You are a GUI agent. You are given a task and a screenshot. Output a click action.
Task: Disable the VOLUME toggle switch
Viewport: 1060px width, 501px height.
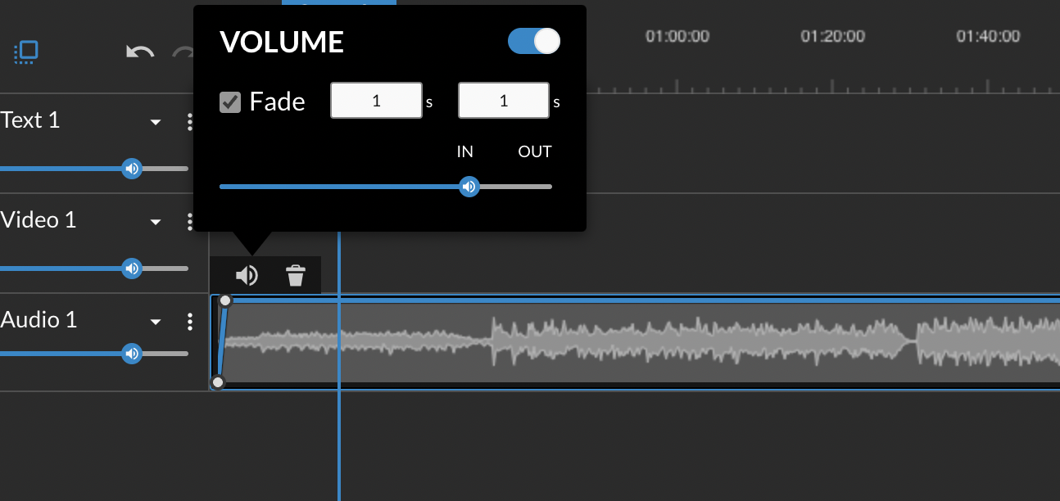tap(533, 41)
